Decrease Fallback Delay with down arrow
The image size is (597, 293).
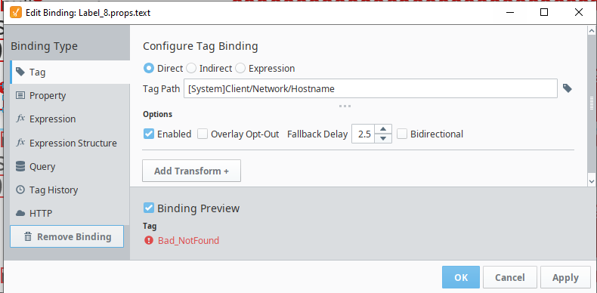(383, 138)
